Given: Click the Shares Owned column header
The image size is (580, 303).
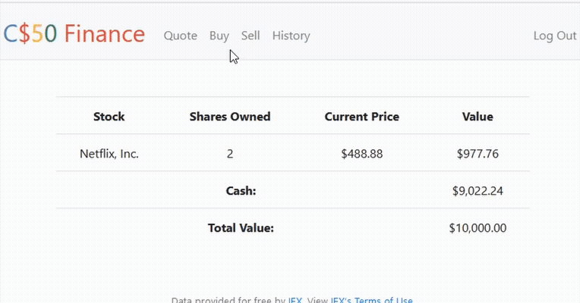Looking at the screenshot, I should click(230, 117).
